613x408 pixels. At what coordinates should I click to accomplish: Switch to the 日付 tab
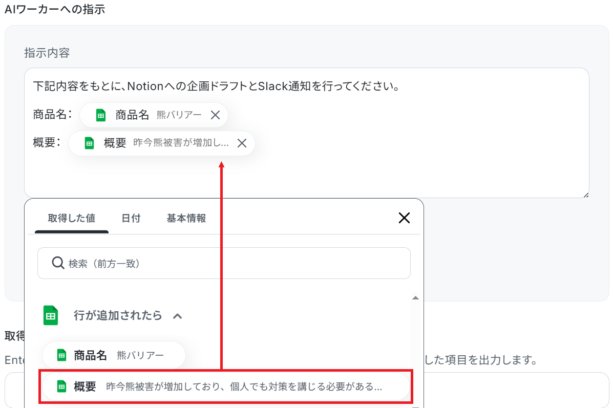click(x=131, y=218)
